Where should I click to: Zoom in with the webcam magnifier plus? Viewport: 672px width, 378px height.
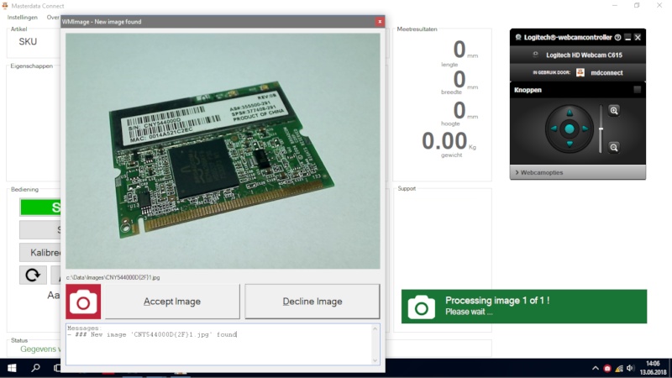[x=614, y=111]
